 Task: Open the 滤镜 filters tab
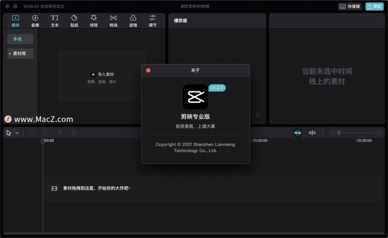pyautogui.click(x=133, y=21)
